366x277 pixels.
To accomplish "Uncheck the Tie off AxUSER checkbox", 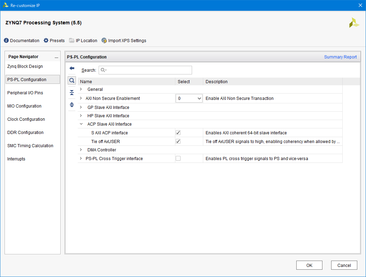I will [178, 141].
